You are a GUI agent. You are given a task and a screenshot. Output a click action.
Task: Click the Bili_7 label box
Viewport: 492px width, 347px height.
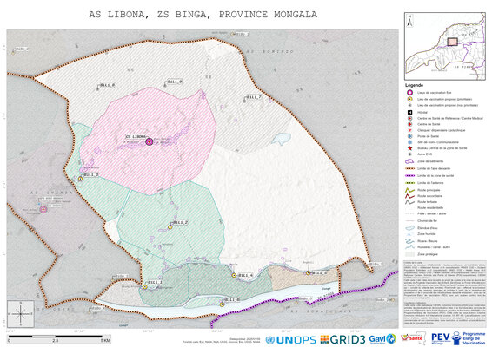tap(254, 97)
